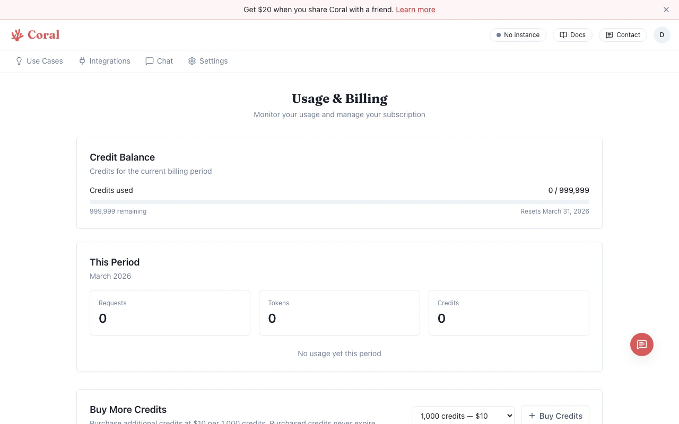Click the Integrations plug icon
Image resolution: width=679 pixels, height=424 pixels.
tap(82, 61)
